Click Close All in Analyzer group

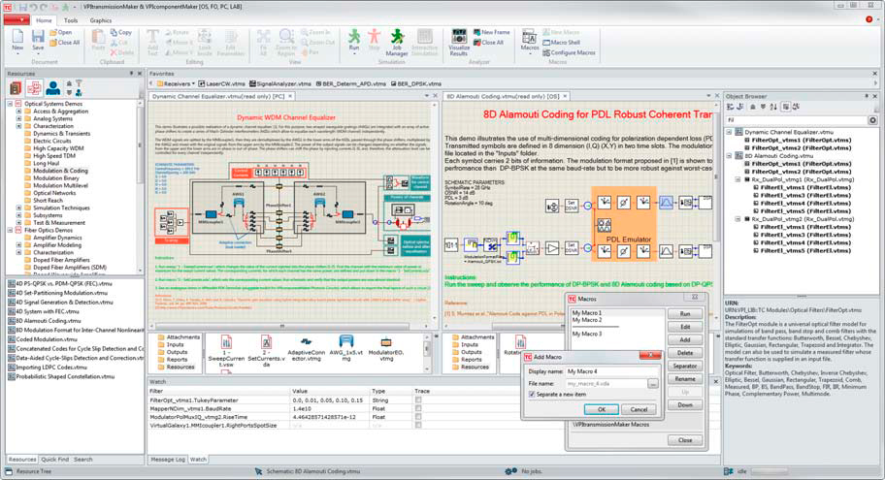click(x=488, y=43)
